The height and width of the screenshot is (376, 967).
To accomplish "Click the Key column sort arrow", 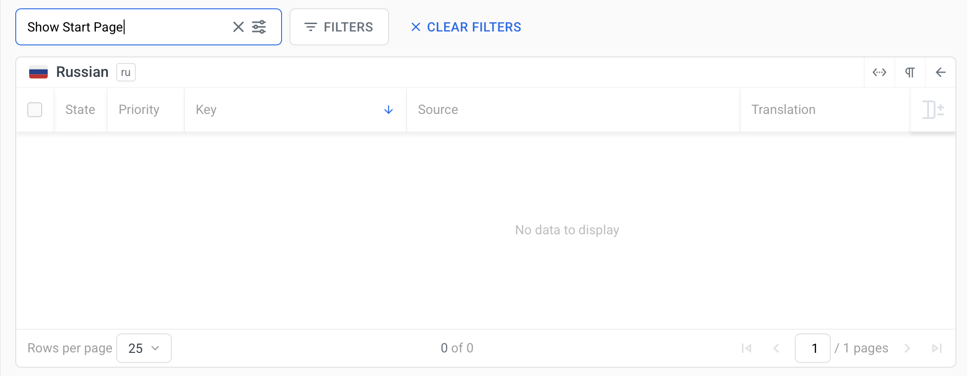I will [388, 110].
